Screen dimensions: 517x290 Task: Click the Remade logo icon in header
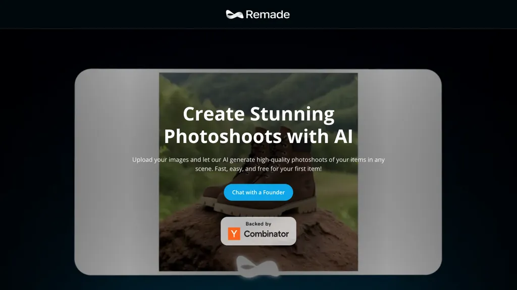(x=234, y=15)
